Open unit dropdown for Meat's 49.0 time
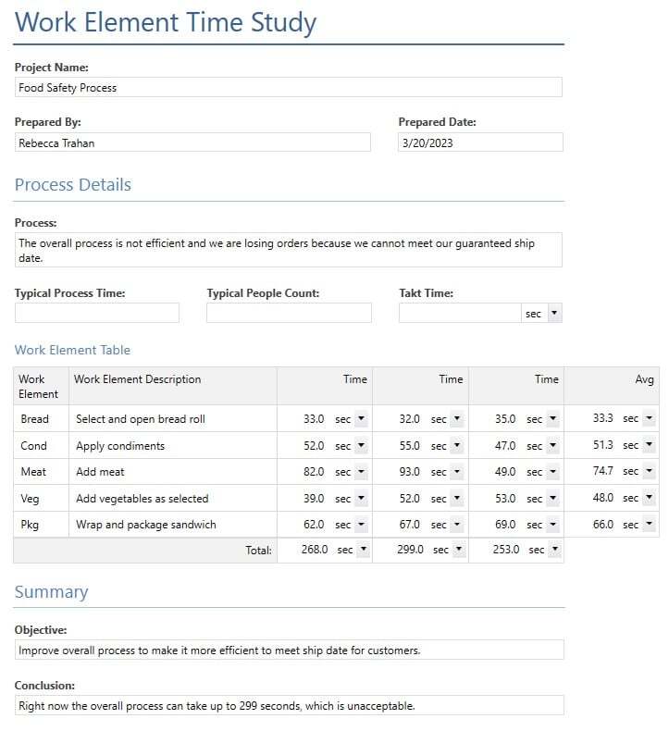 tap(552, 472)
